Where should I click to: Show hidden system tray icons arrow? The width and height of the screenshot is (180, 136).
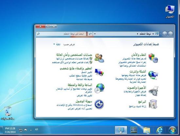[31, 130]
